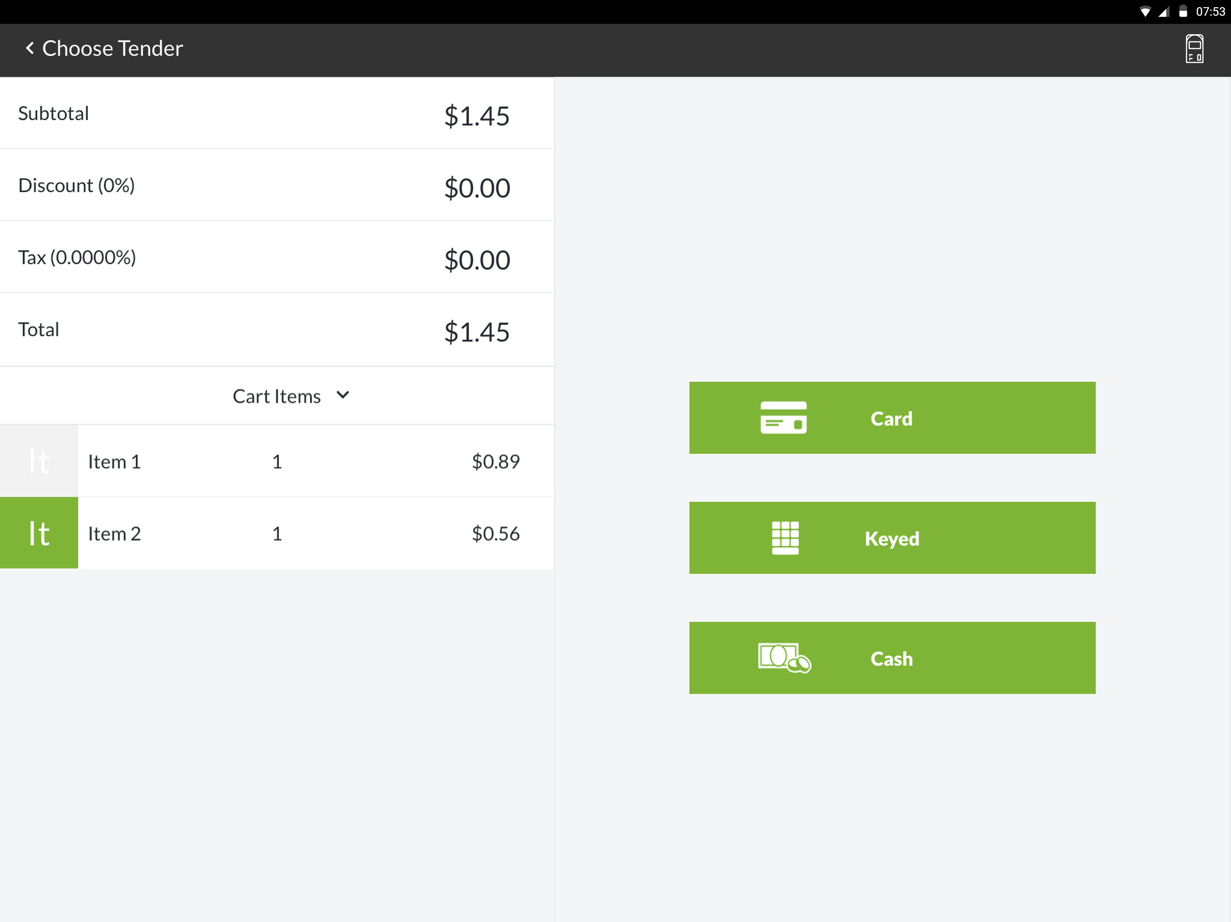Click the Choose Tender title
Image resolution: width=1231 pixels, height=922 pixels.
point(112,48)
